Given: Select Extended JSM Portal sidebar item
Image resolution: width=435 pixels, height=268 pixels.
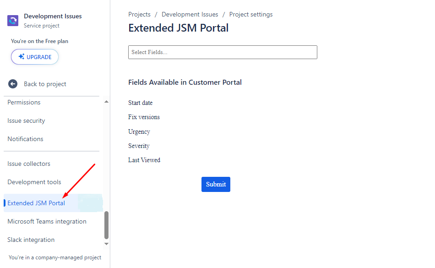Looking at the screenshot, I should (x=53, y=203).
